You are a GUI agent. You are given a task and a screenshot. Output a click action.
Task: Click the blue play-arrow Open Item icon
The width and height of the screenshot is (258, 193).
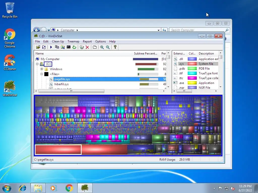tap(51, 47)
